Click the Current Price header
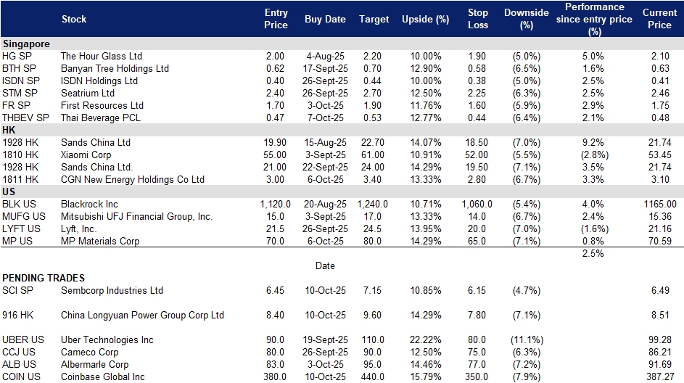 click(659, 19)
